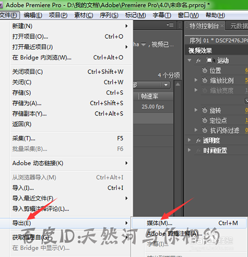Expand the 透明度 effect group
This screenshot has width=248, height=257.
coord(189,140)
